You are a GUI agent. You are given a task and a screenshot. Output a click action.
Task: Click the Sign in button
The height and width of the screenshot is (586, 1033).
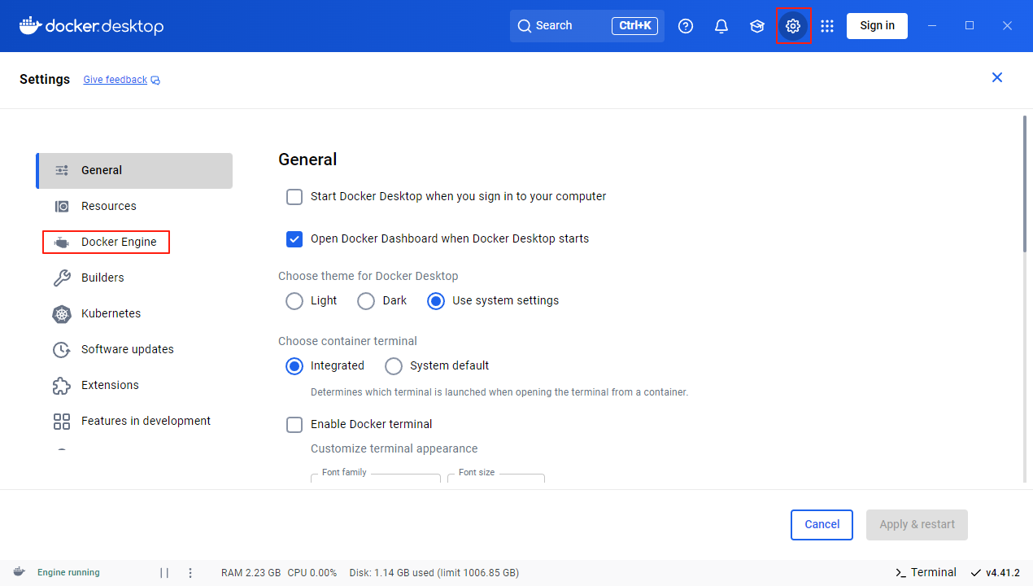(877, 26)
